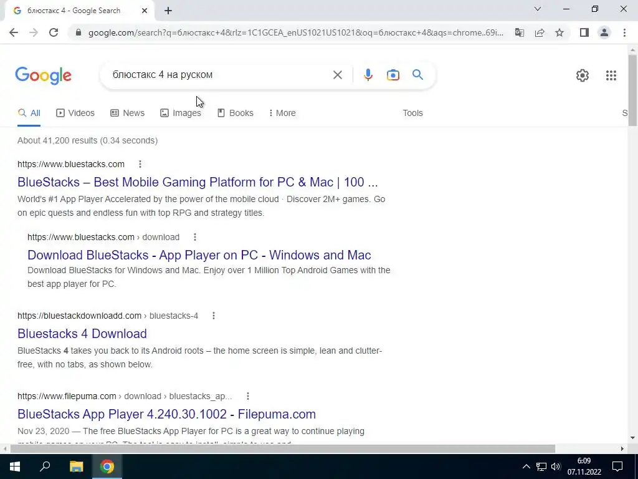Select the All results tab

click(x=29, y=113)
